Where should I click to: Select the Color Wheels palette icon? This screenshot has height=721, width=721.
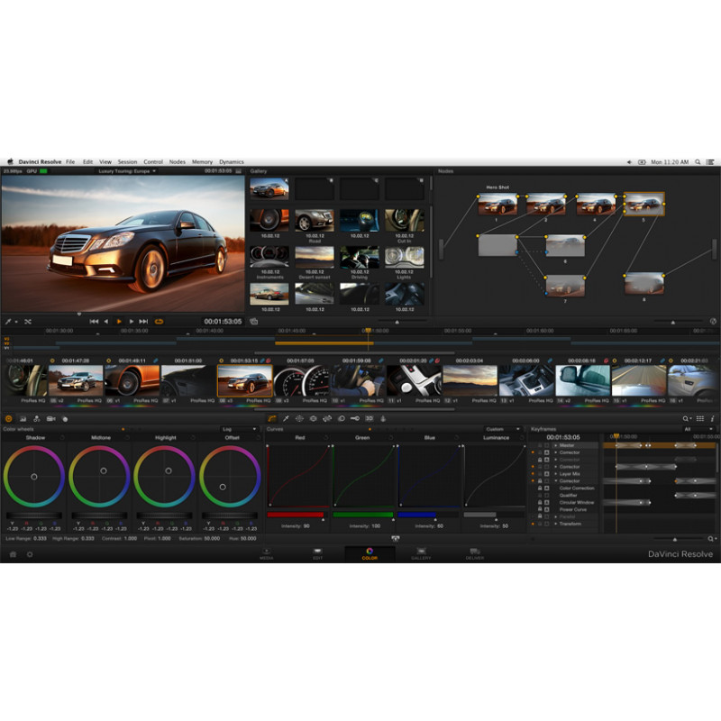(9, 418)
